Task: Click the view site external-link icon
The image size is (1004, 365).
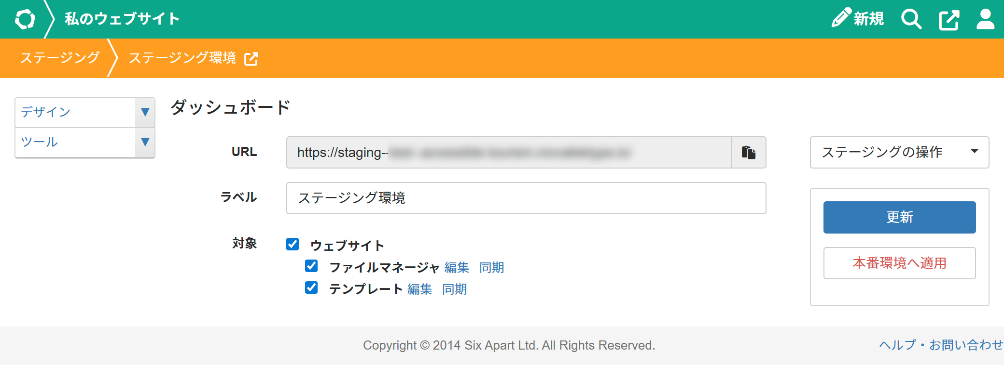Action: (948, 20)
